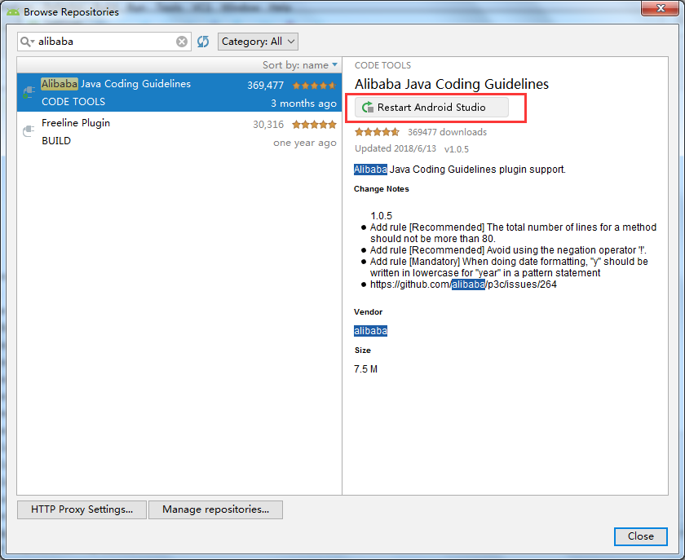Image resolution: width=685 pixels, height=560 pixels.
Task: Click the 1.0.5 change notes version
Action: (382, 216)
